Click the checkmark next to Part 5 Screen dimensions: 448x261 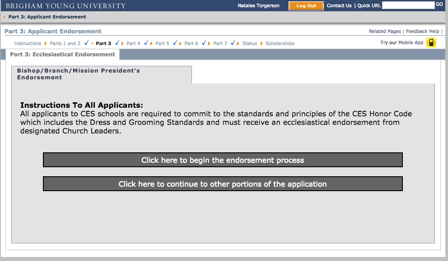pyautogui.click(x=175, y=43)
